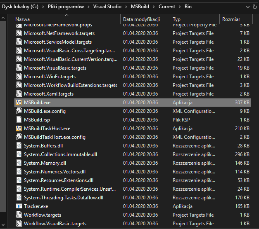
Task: Go to Dysk lokalny (C:) breadcrumb
Action: pyautogui.click(x=20, y=7)
